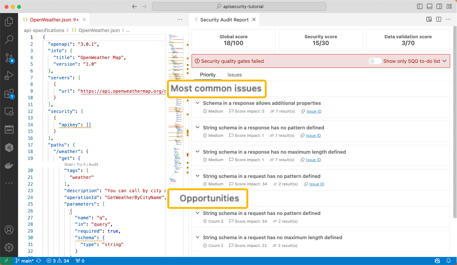Open more actions for Security Audit Report

[x=448, y=20]
